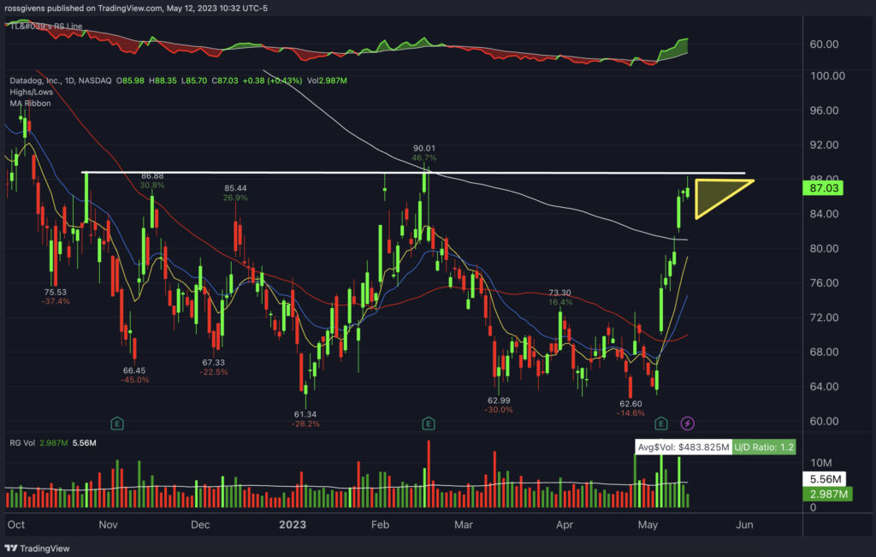
Task: Select the -14.6% decline label
Action: [x=630, y=413]
